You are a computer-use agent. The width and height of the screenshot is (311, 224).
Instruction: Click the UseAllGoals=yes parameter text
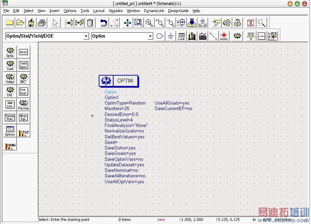(x=172, y=103)
